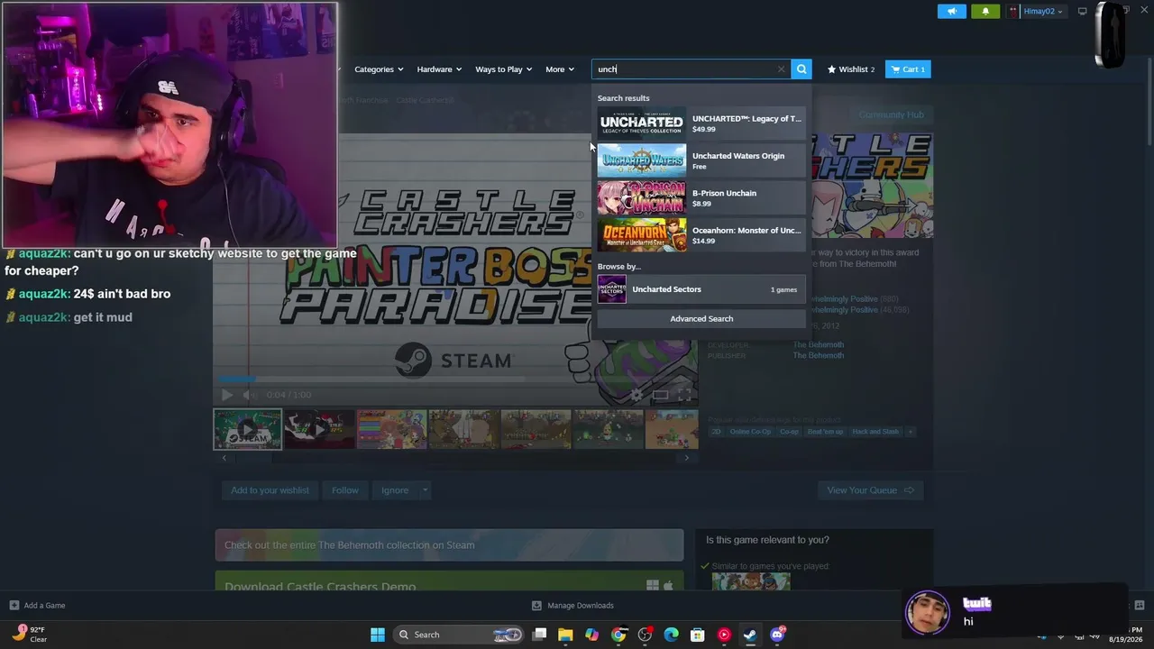Switch to Steam on the taskbar

[750, 635]
